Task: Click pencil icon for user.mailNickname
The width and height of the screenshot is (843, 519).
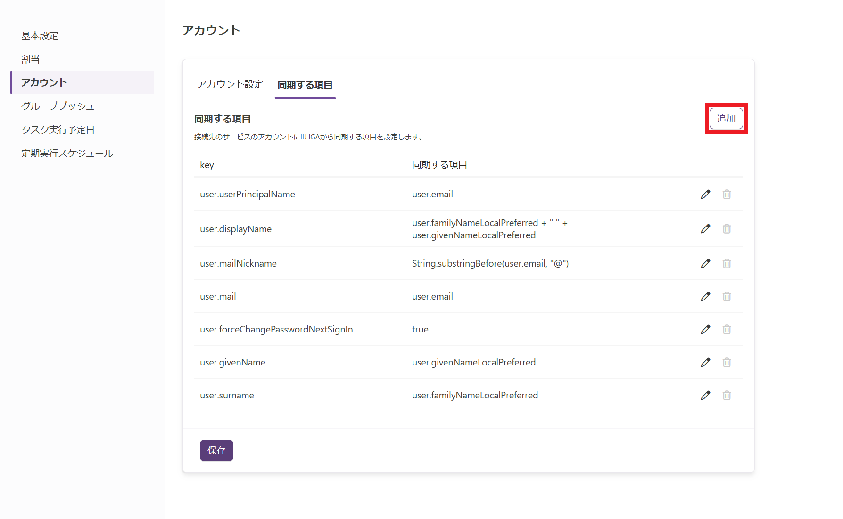Action: pyautogui.click(x=705, y=264)
